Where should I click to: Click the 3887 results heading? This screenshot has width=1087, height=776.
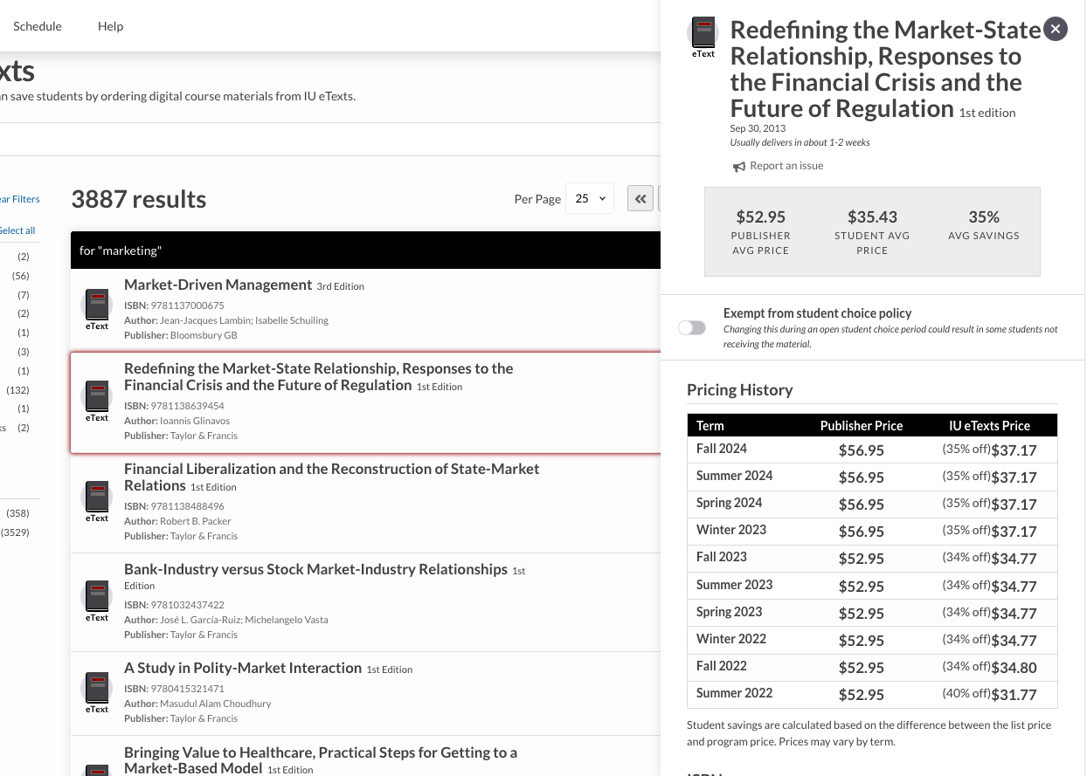point(139,199)
